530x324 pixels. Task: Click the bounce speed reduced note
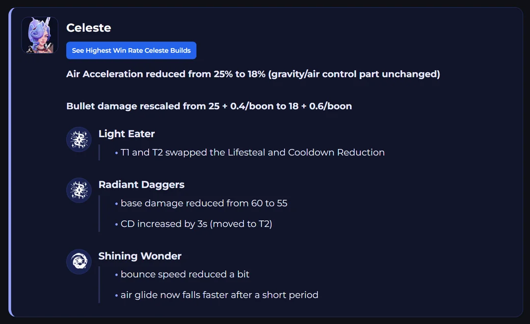tap(185, 274)
